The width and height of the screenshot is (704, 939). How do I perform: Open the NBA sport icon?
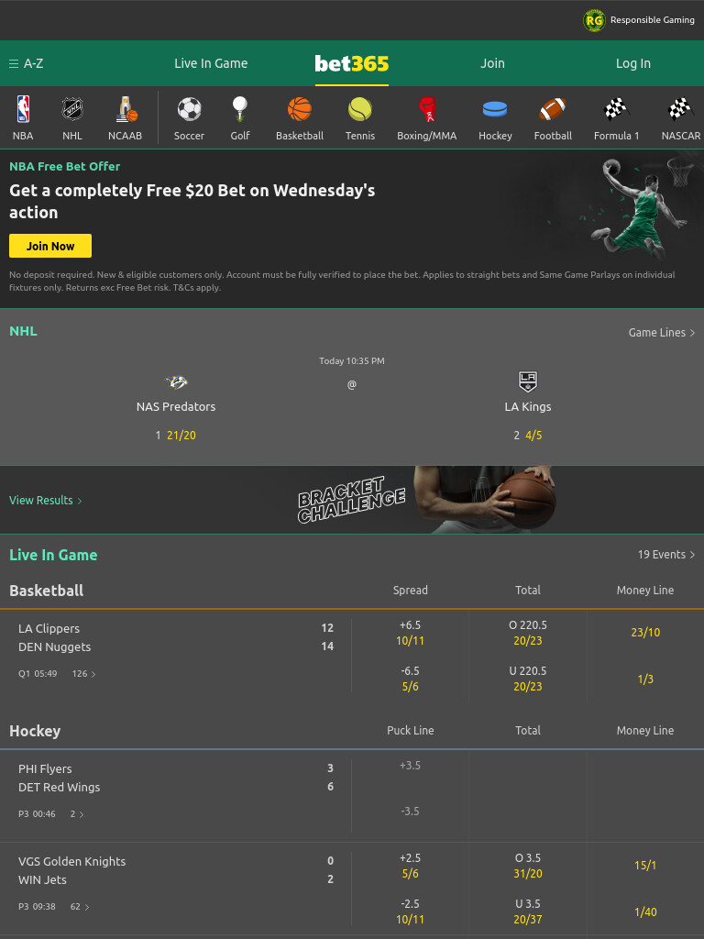tap(23, 109)
